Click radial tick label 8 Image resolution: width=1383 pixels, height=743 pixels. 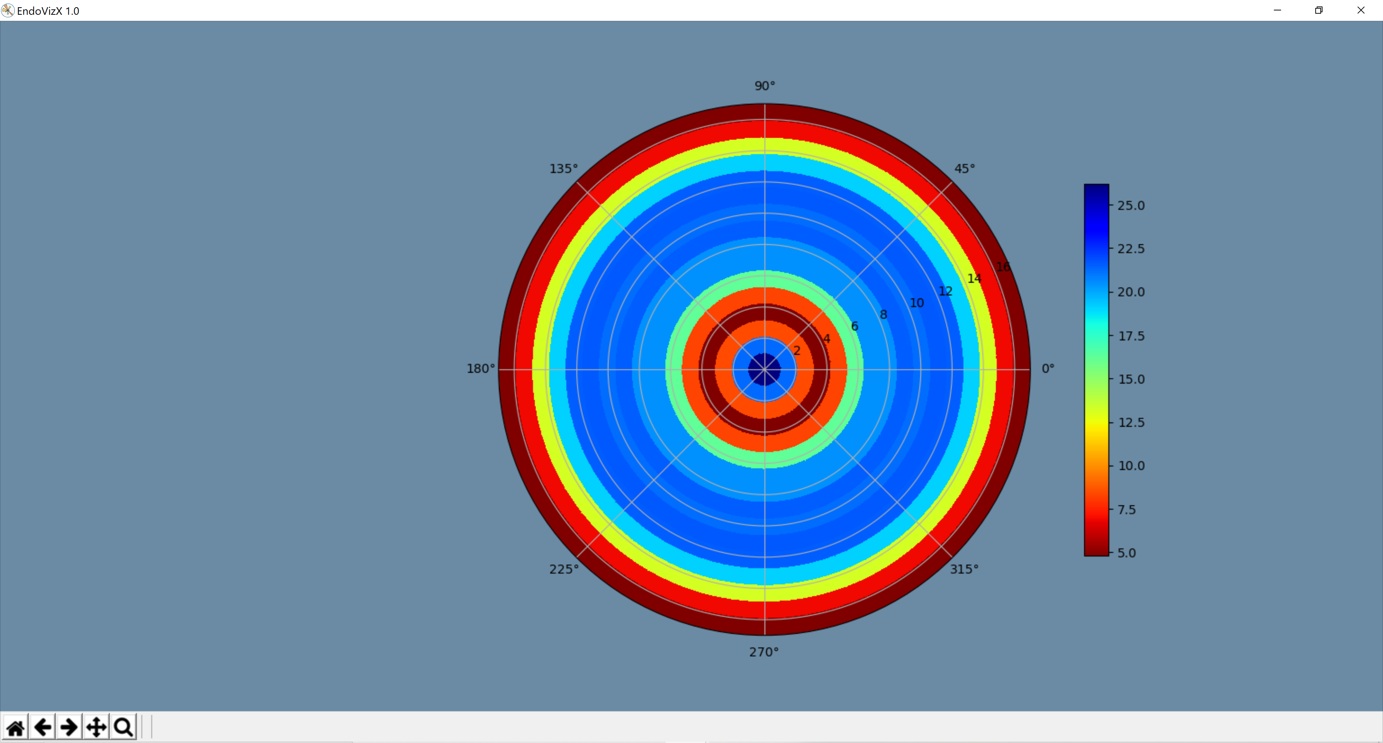click(884, 314)
